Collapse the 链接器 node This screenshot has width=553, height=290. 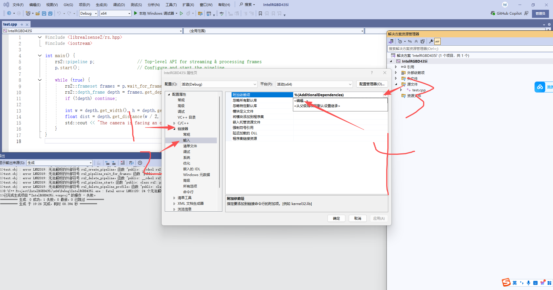click(174, 129)
